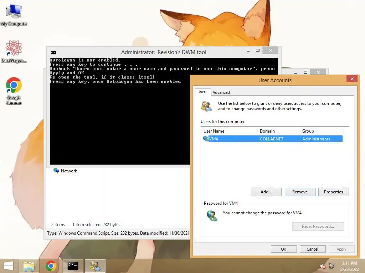
Task: Close the DWM tool console window
Action: tap(270, 50)
